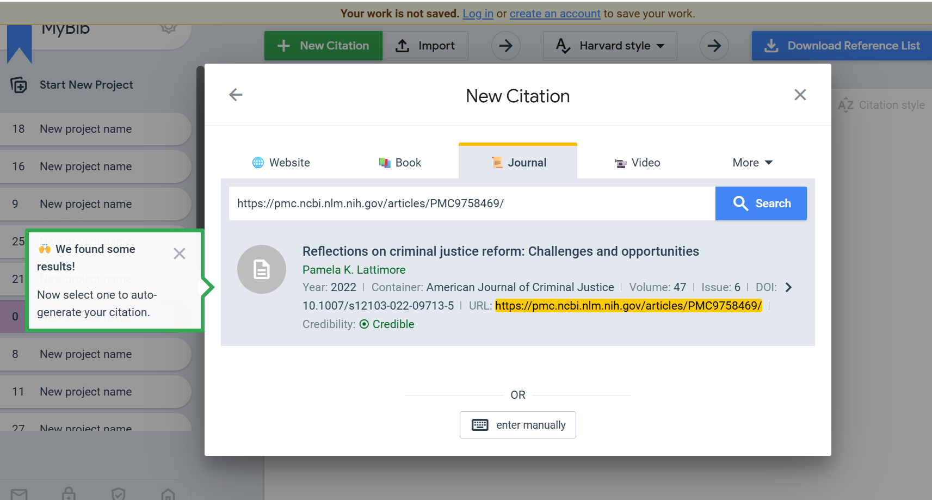This screenshot has width=932, height=500.
Task: Click the shield icon at sidebar bottom
Action: point(118,494)
